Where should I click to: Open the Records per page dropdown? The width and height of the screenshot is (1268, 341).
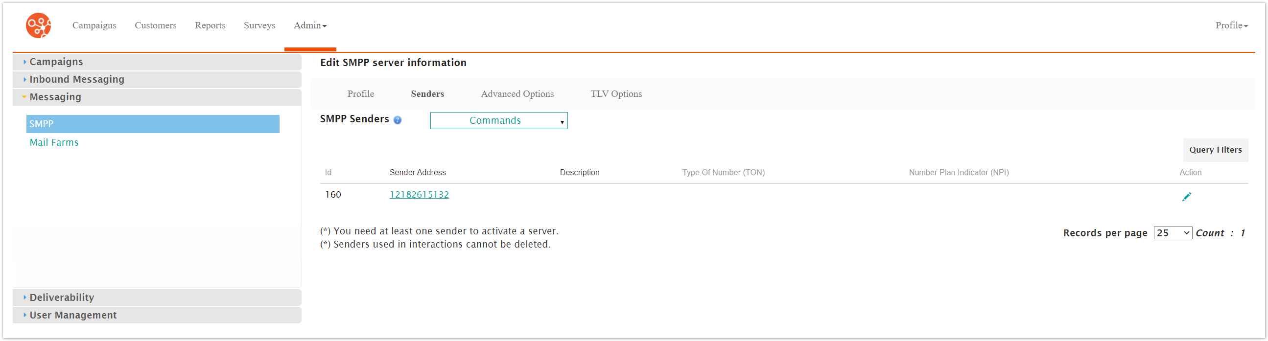(1172, 233)
